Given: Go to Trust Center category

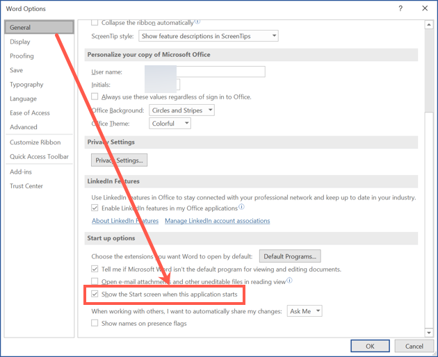Looking at the screenshot, I should 26,186.
